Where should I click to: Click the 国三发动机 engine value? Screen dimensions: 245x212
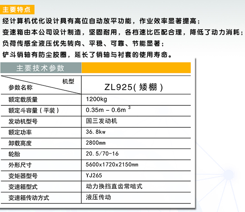click(102, 121)
